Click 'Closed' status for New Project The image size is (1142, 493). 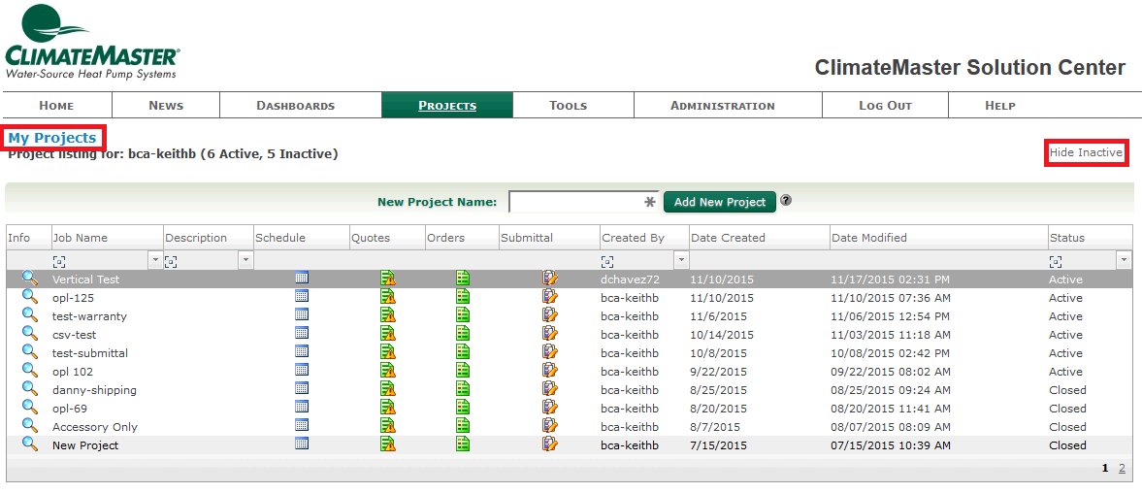coord(1067,444)
